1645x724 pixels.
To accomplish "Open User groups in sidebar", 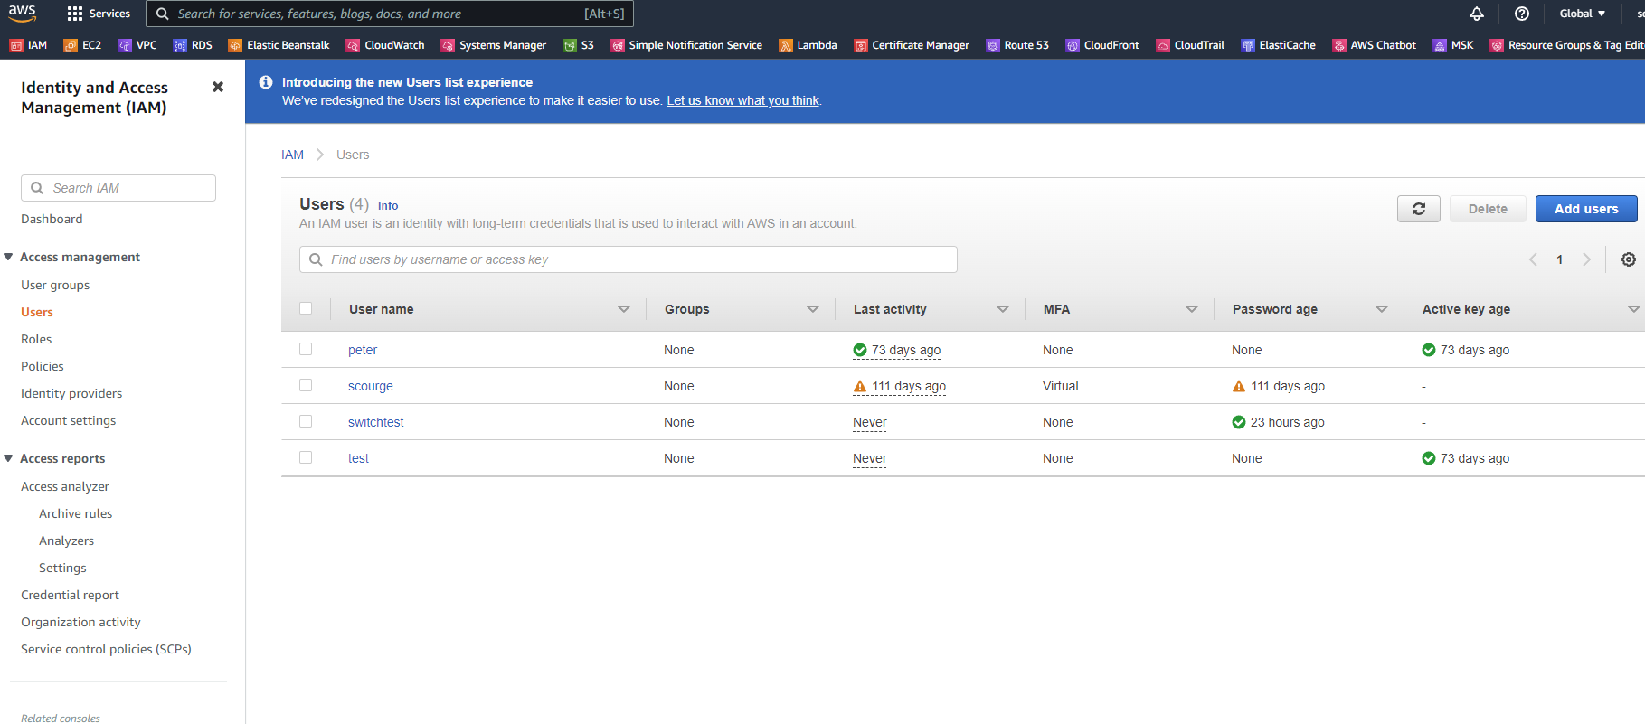I will coord(55,285).
